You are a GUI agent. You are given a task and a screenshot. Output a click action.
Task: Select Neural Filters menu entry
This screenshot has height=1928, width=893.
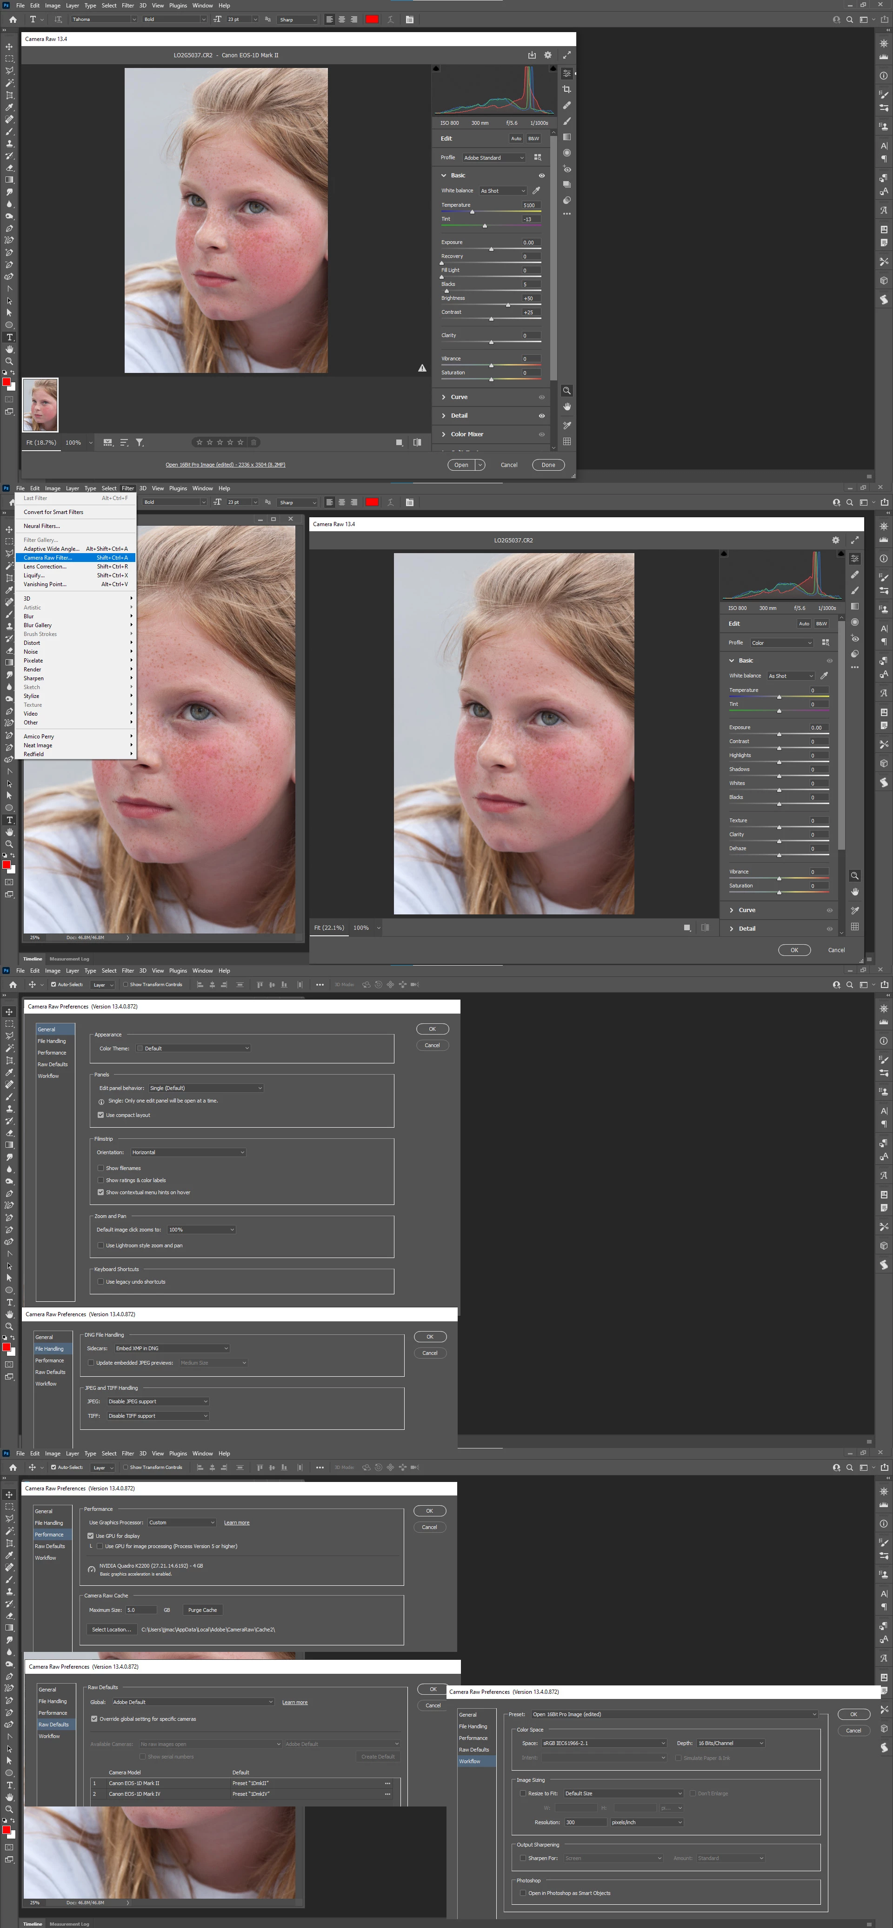point(41,526)
